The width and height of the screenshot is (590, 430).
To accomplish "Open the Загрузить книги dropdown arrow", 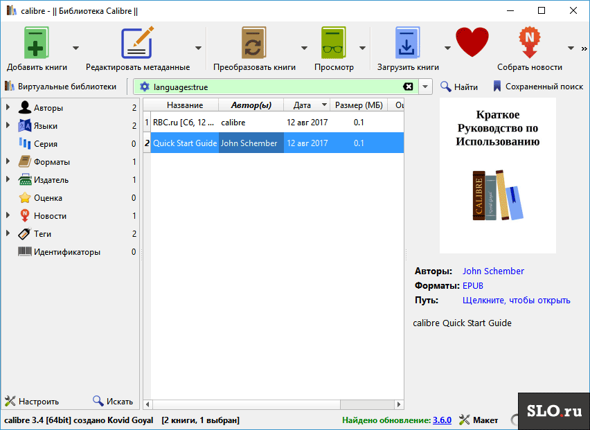I will (447, 48).
